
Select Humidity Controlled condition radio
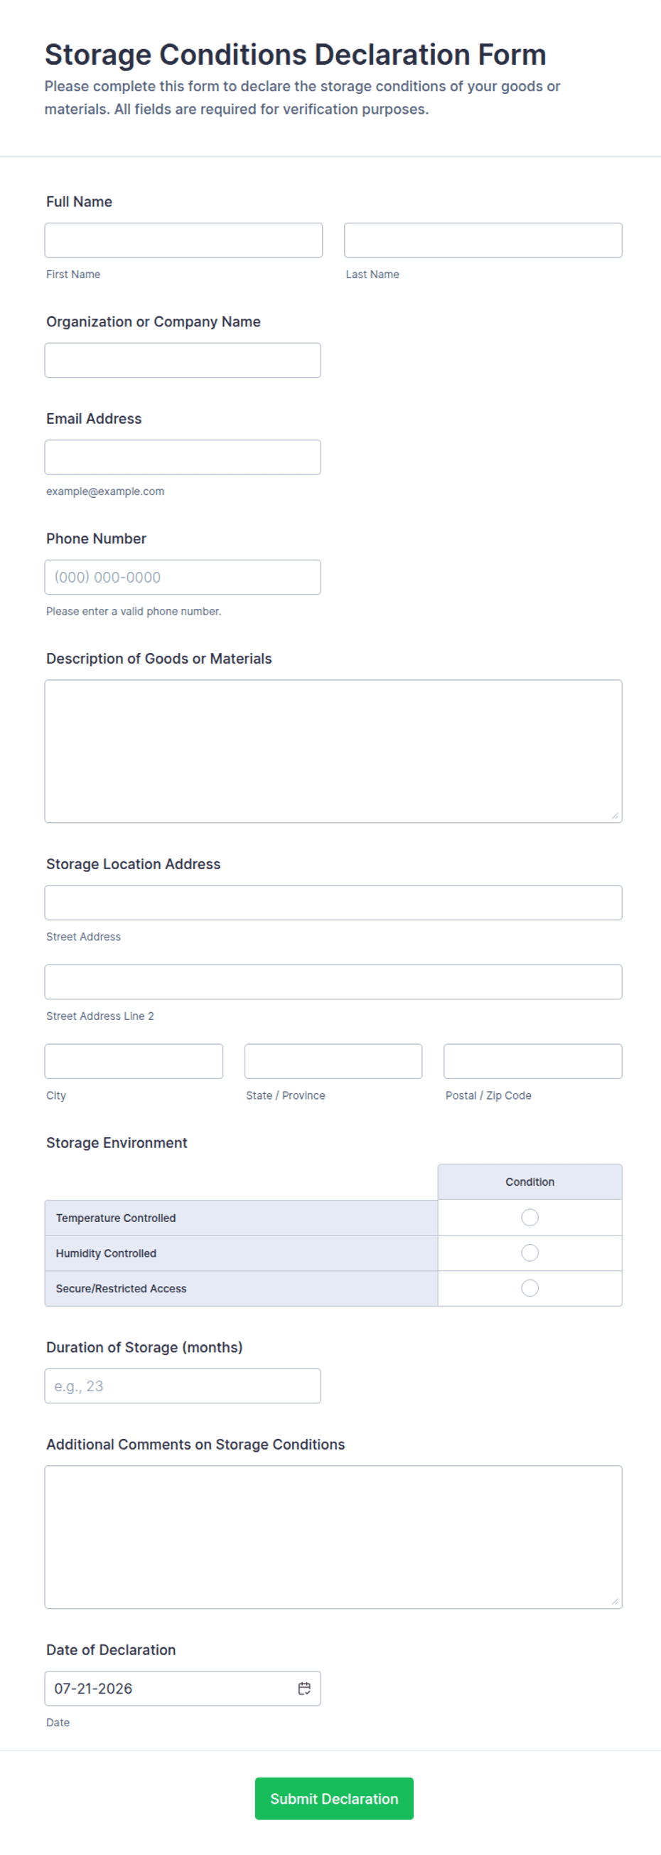point(530,1253)
